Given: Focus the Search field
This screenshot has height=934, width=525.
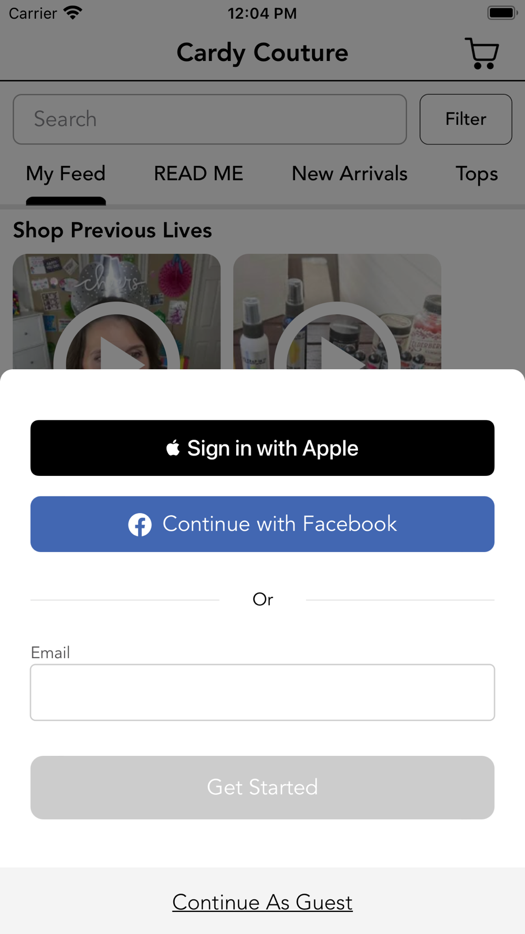Looking at the screenshot, I should 210,119.
